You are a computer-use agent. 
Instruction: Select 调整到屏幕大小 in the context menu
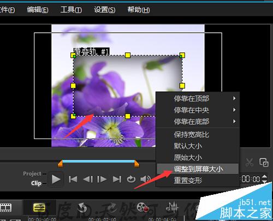pos(198,169)
